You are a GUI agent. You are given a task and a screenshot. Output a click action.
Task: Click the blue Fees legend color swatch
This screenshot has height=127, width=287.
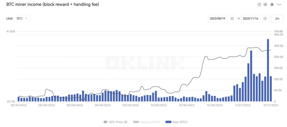point(168,122)
